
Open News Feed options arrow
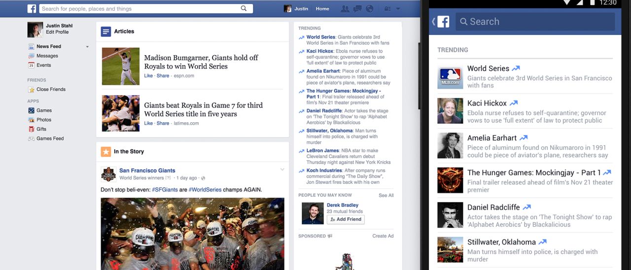pyautogui.click(x=87, y=47)
